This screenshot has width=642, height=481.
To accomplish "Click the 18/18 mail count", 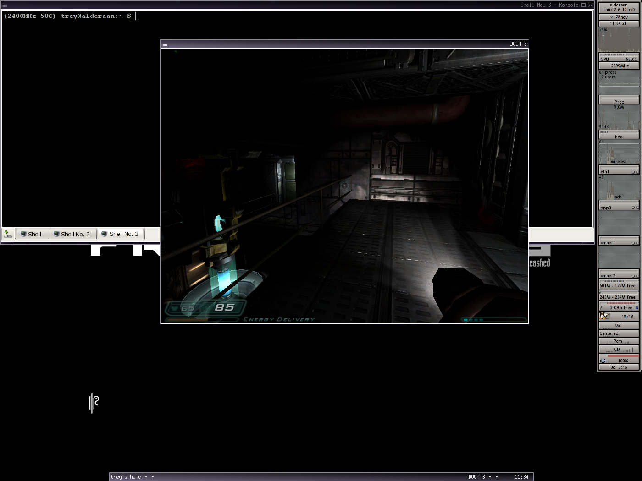I will coord(627,317).
